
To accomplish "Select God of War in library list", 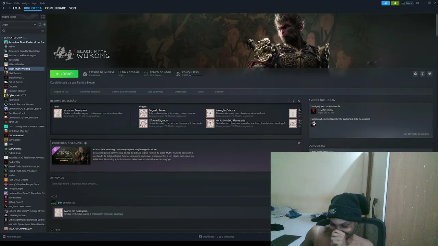I will click(x=14, y=162).
